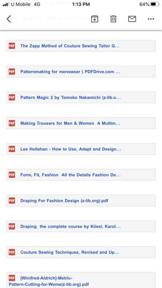Open The Zapp Method of Couture Sewing attachment
The width and height of the screenshot is (162, 288).
coord(81,46)
